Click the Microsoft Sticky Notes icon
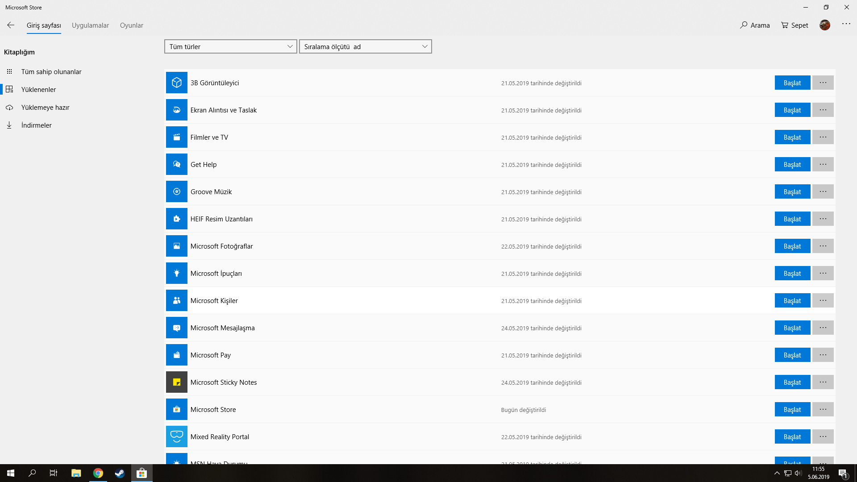 coord(176,382)
